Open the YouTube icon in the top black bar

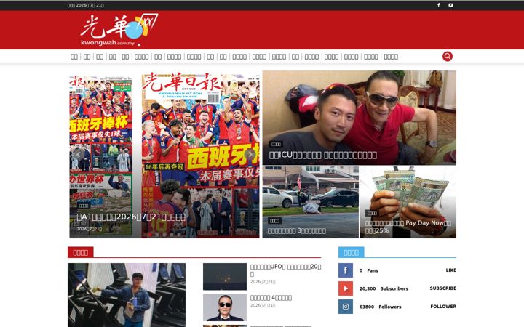click(450, 5)
